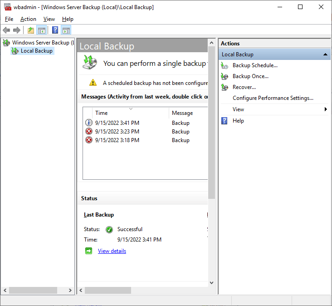
Task: Expand the View submenu arrow
Action: click(x=326, y=109)
